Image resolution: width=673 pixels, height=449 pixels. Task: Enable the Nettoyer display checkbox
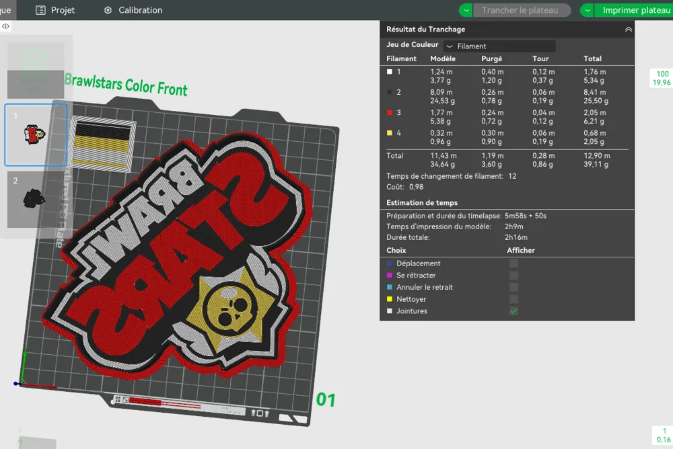click(x=513, y=299)
